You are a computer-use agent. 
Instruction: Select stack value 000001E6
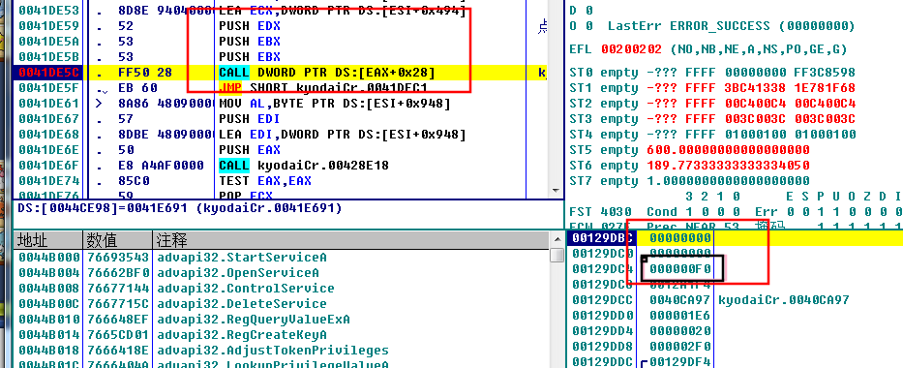pyautogui.click(x=680, y=316)
